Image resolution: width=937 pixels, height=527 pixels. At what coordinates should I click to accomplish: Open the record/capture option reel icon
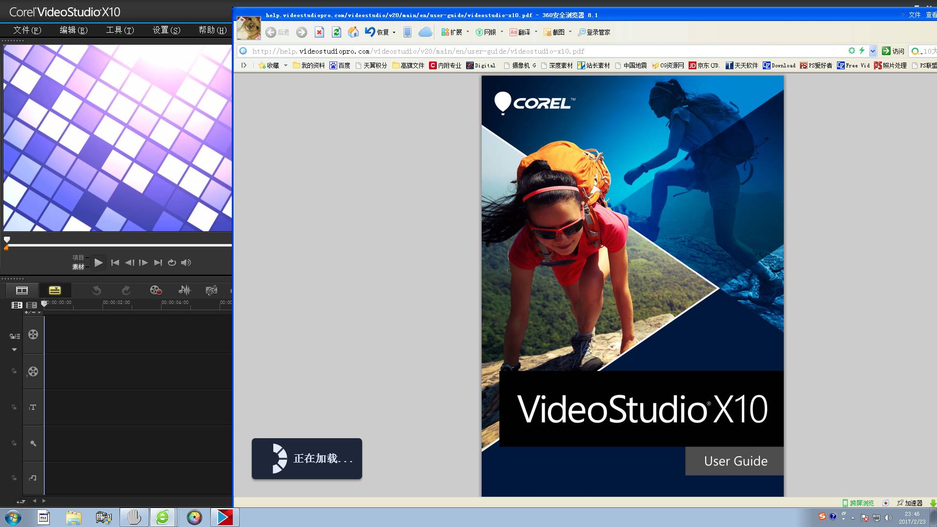tap(156, 290)
